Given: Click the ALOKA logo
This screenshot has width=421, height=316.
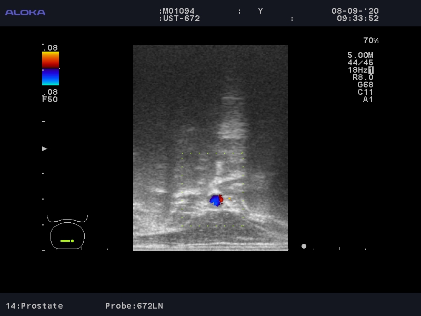Looking at the screenshot, I should 25,12.
